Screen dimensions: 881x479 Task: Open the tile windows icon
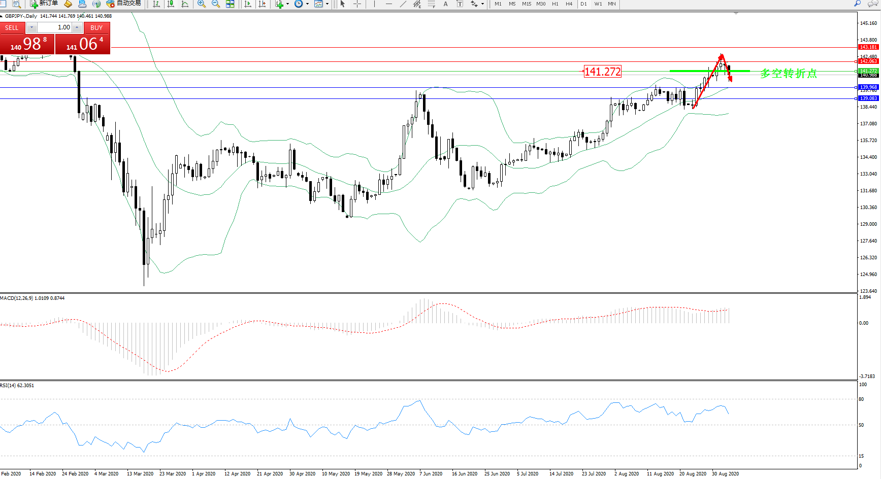[x=230, y=4]
